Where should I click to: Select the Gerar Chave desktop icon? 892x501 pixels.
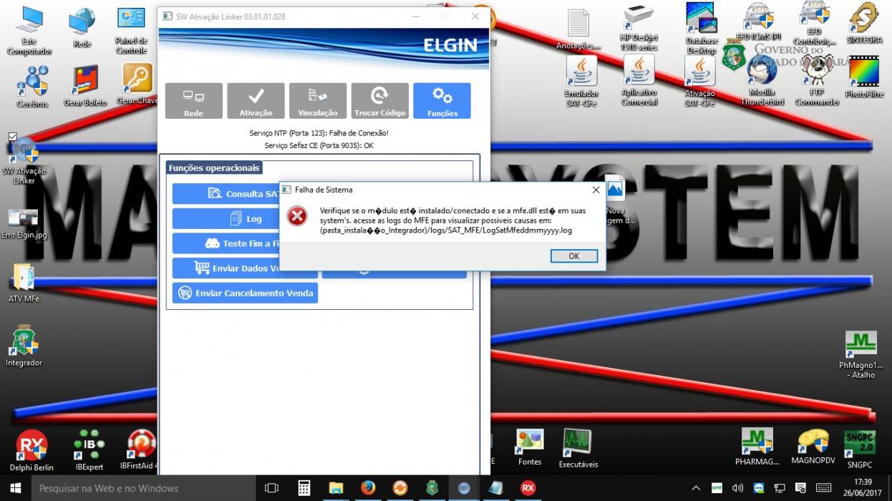[x=137, y=84]
